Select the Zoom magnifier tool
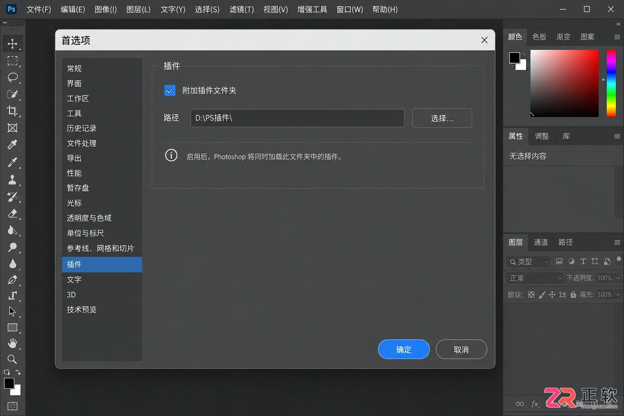This screenshot has width=624, height=416. click(x=13, y=359)
